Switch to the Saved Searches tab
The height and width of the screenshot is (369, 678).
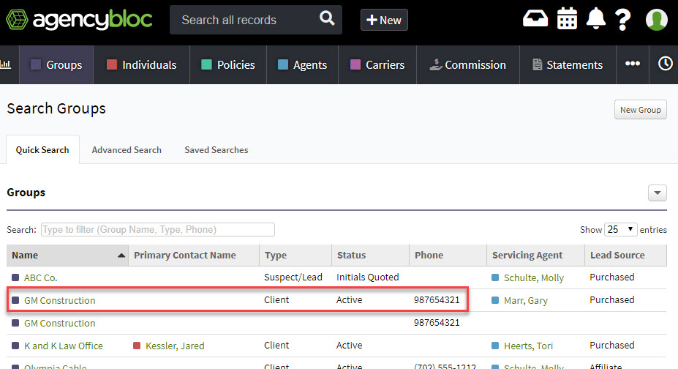[x=216, y=149]
